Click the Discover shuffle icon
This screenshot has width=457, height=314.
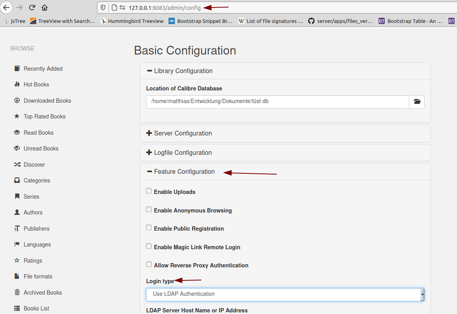17,164
